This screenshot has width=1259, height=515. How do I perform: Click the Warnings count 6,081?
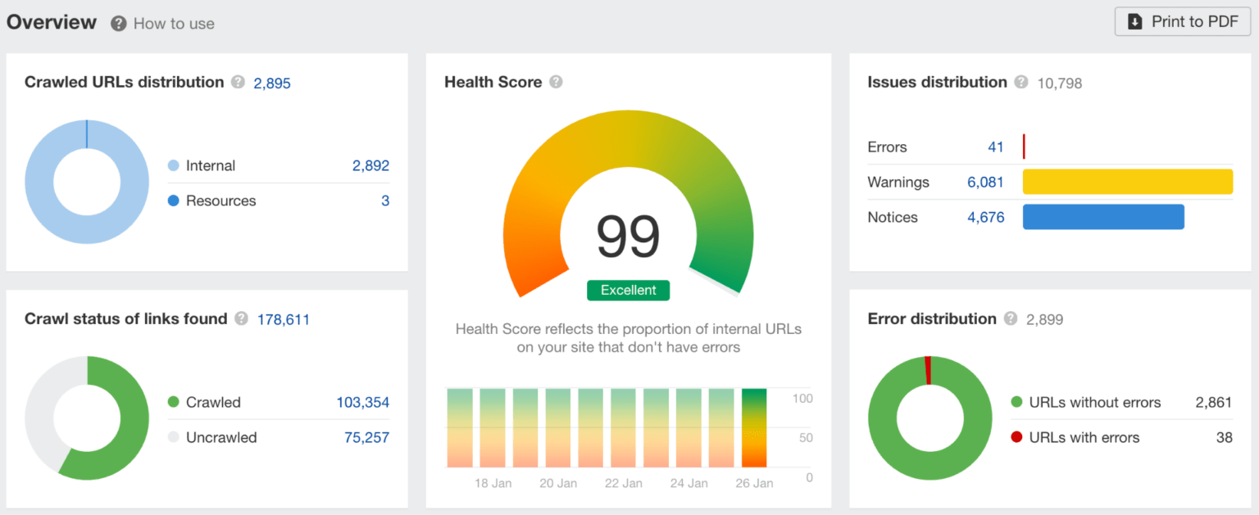tap(985, 183)
